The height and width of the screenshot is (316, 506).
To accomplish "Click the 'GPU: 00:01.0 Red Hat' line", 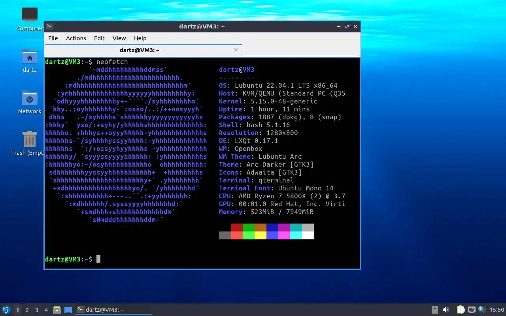I will (282, 204).
